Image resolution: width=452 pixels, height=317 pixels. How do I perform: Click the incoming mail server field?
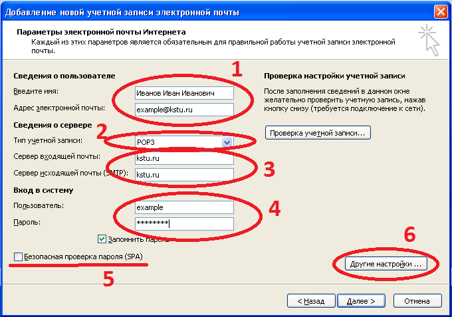[x=183, y=158]
